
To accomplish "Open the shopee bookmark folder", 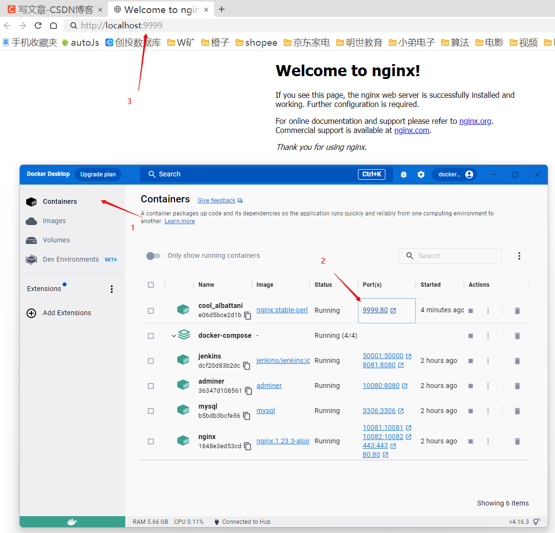I will point(256,43).
